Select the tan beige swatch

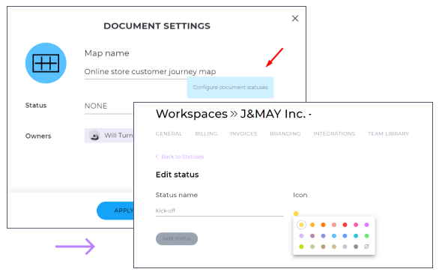(334, 247)
